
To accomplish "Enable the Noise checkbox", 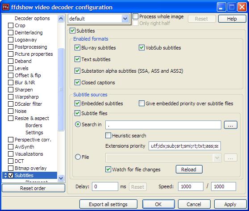I will [11, 111].
